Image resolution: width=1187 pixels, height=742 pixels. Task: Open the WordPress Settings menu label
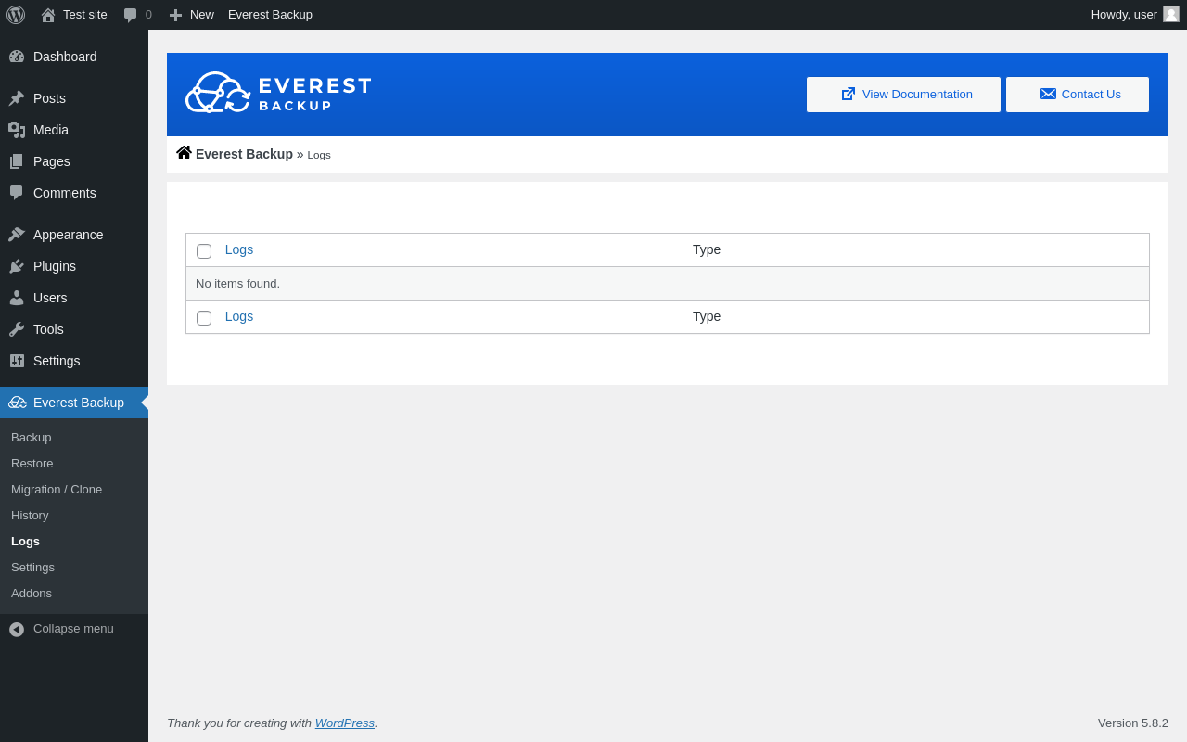click(57, 361)
